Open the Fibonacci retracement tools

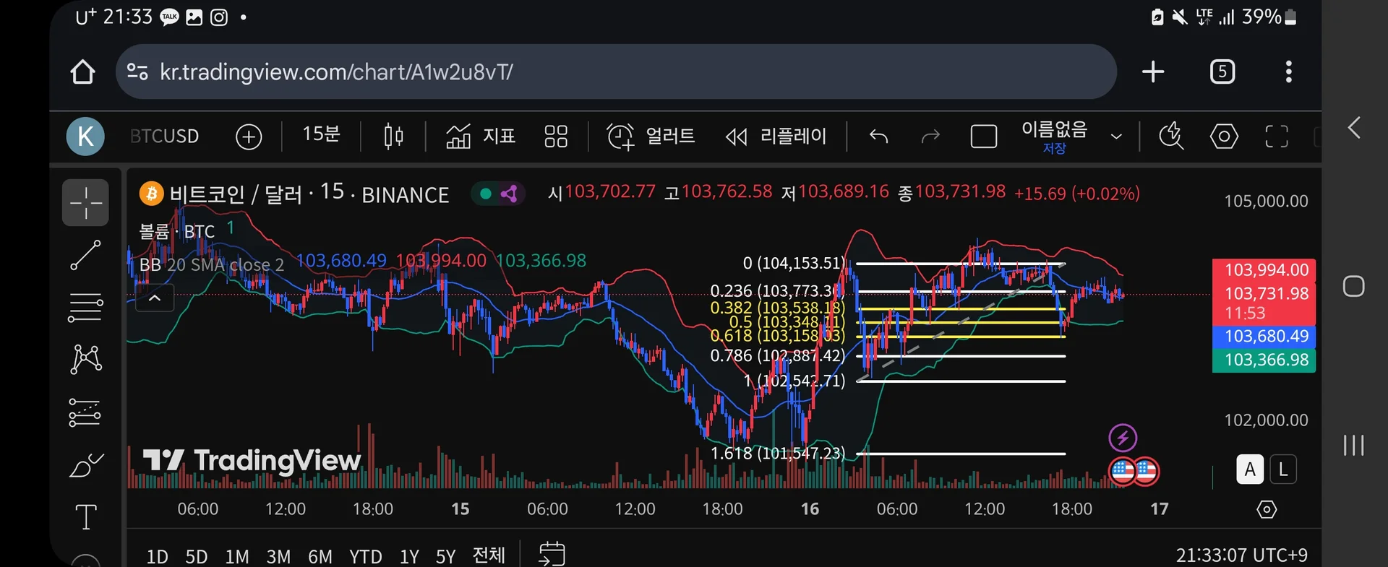point(85,308)
